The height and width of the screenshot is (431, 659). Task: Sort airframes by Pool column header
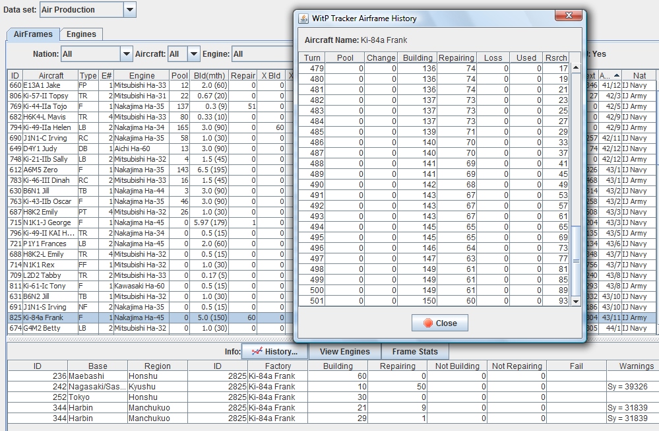179,75
